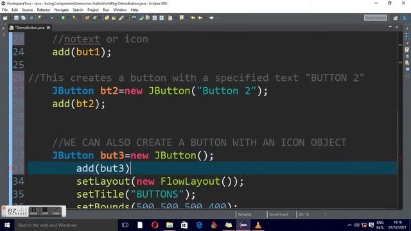Image resolution: width=411 pixels, height=231 pixels.
Task: Close the DemoButton.java editor tab
Action: (x=49, y=28)
